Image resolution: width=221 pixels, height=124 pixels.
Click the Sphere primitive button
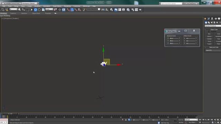pyautogui.click(x=209, y=37)
